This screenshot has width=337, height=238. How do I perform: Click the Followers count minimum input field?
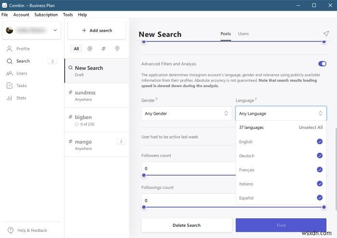(x=189, y=168)
